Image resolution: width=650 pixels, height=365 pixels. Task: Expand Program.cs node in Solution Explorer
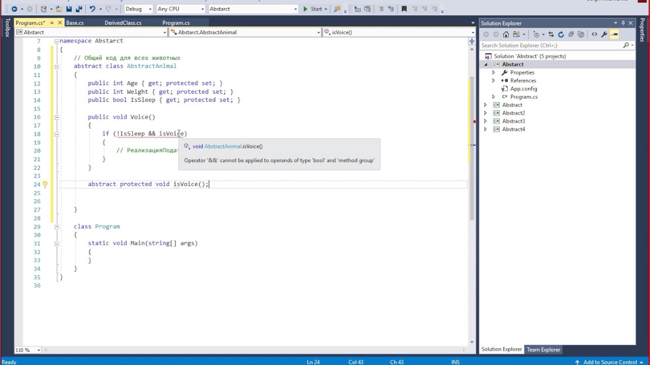[x=494, y=97]
